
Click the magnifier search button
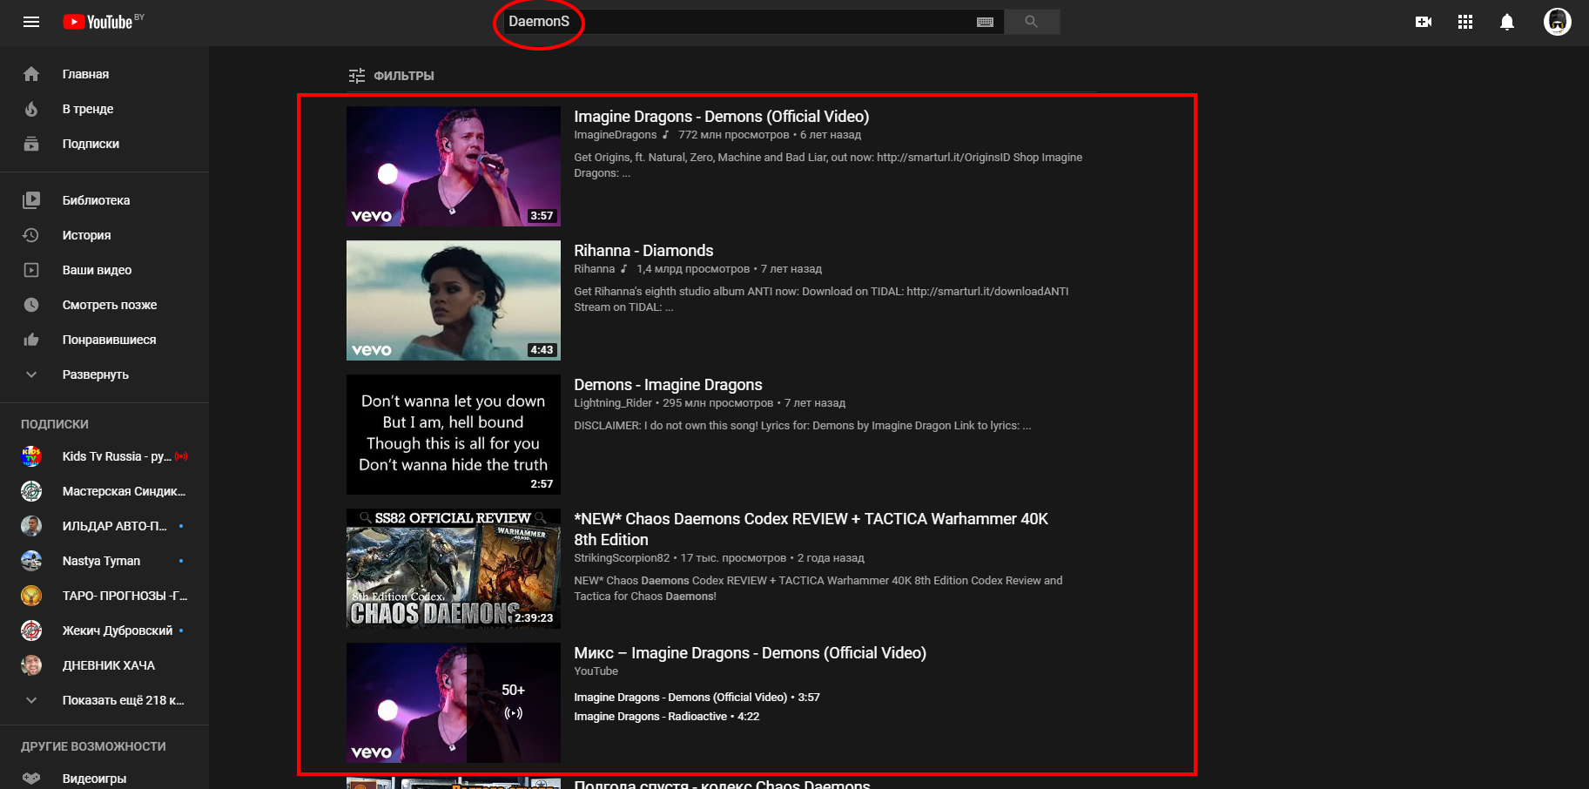pyautogui.click(x=1032, y=22)
